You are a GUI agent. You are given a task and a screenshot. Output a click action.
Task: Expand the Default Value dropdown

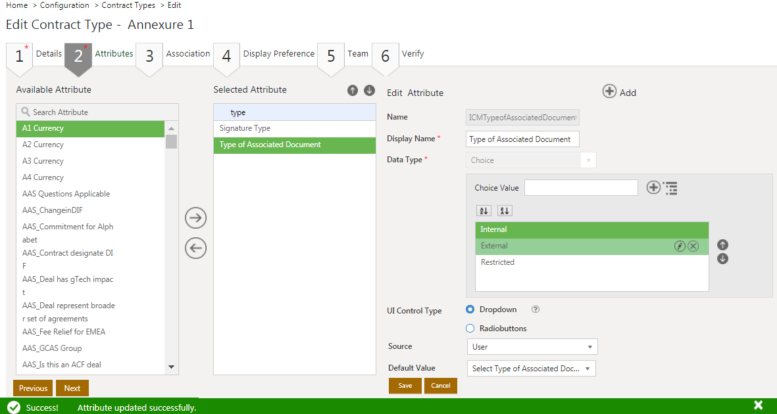coord(531,369)
